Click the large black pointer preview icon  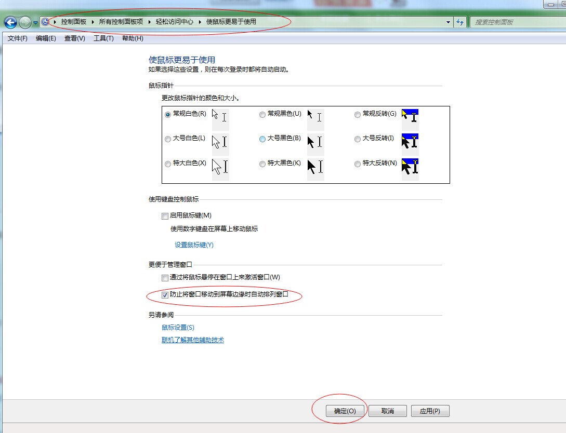(315, 144)
